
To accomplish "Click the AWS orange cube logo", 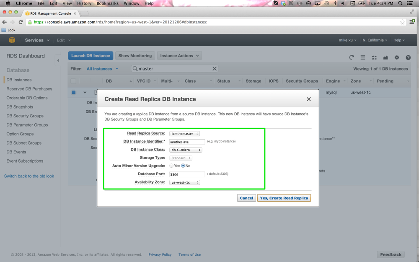I will (12, 40).
